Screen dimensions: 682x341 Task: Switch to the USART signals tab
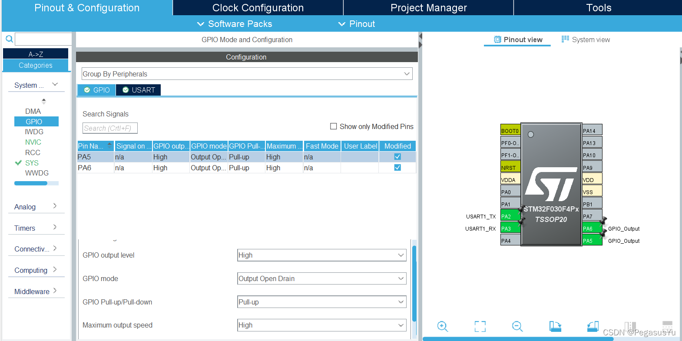[139, 90]
